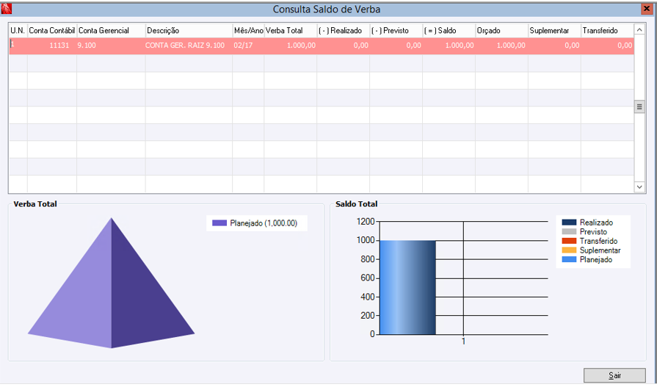Sort by the Conta Contábil column header
Image resolution: width=657 pixels, height=387 pixels.
(52, 31)
